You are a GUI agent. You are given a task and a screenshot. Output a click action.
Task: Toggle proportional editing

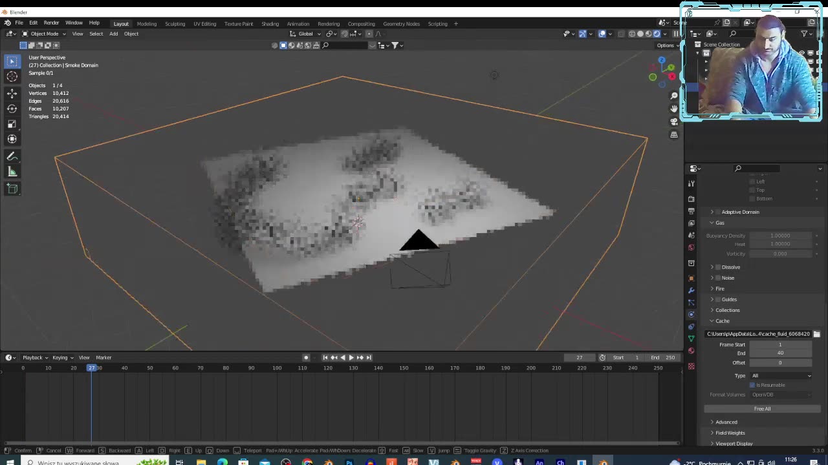point(369,34)
